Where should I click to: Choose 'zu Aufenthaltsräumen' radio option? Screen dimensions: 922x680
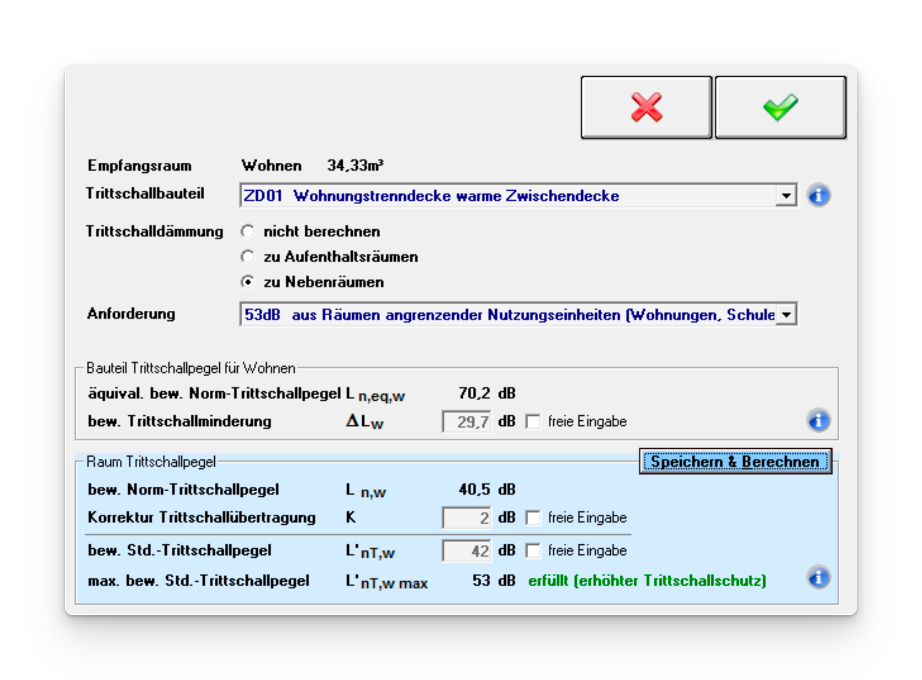coord(248,257)
